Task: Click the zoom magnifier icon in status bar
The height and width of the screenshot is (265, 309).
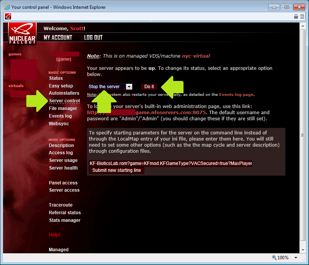Action: pyautogui.click(x=274, y=258)
